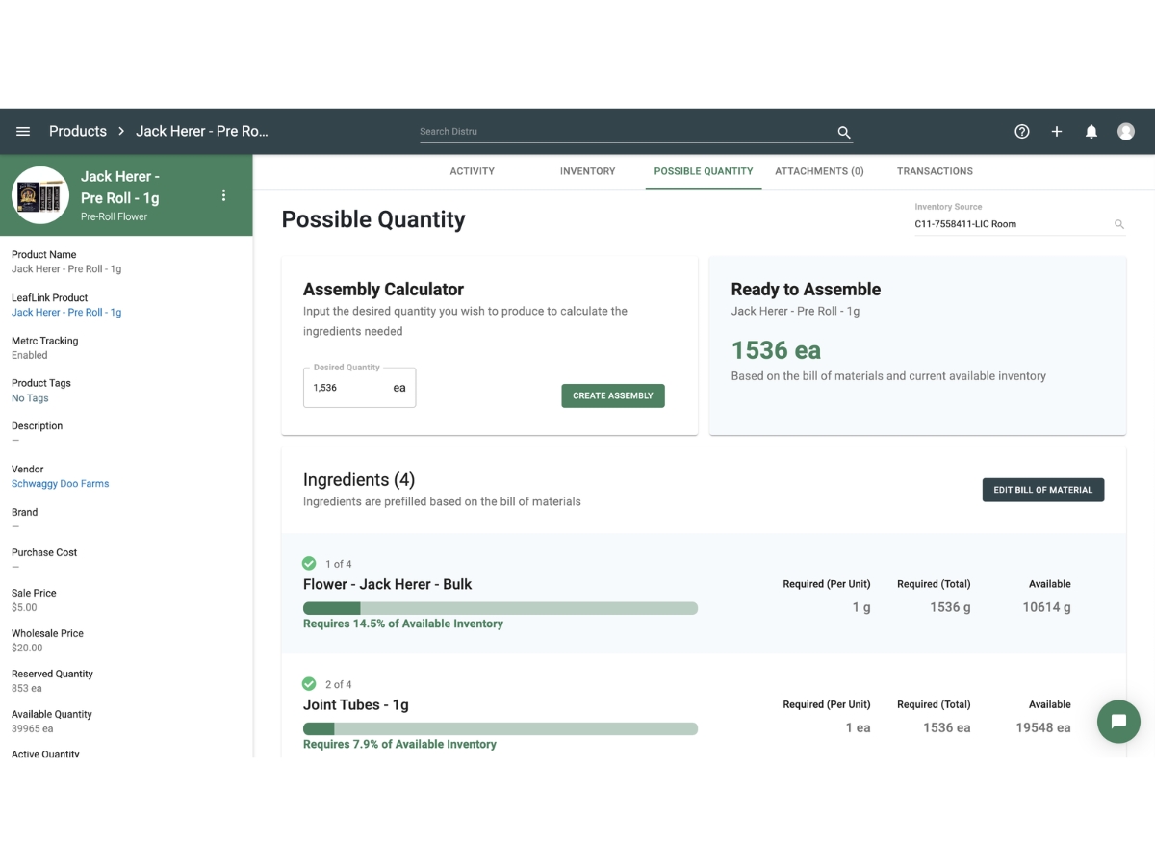
Task: Open the Attachments (0) tab
Action: [x=819, y=171]
